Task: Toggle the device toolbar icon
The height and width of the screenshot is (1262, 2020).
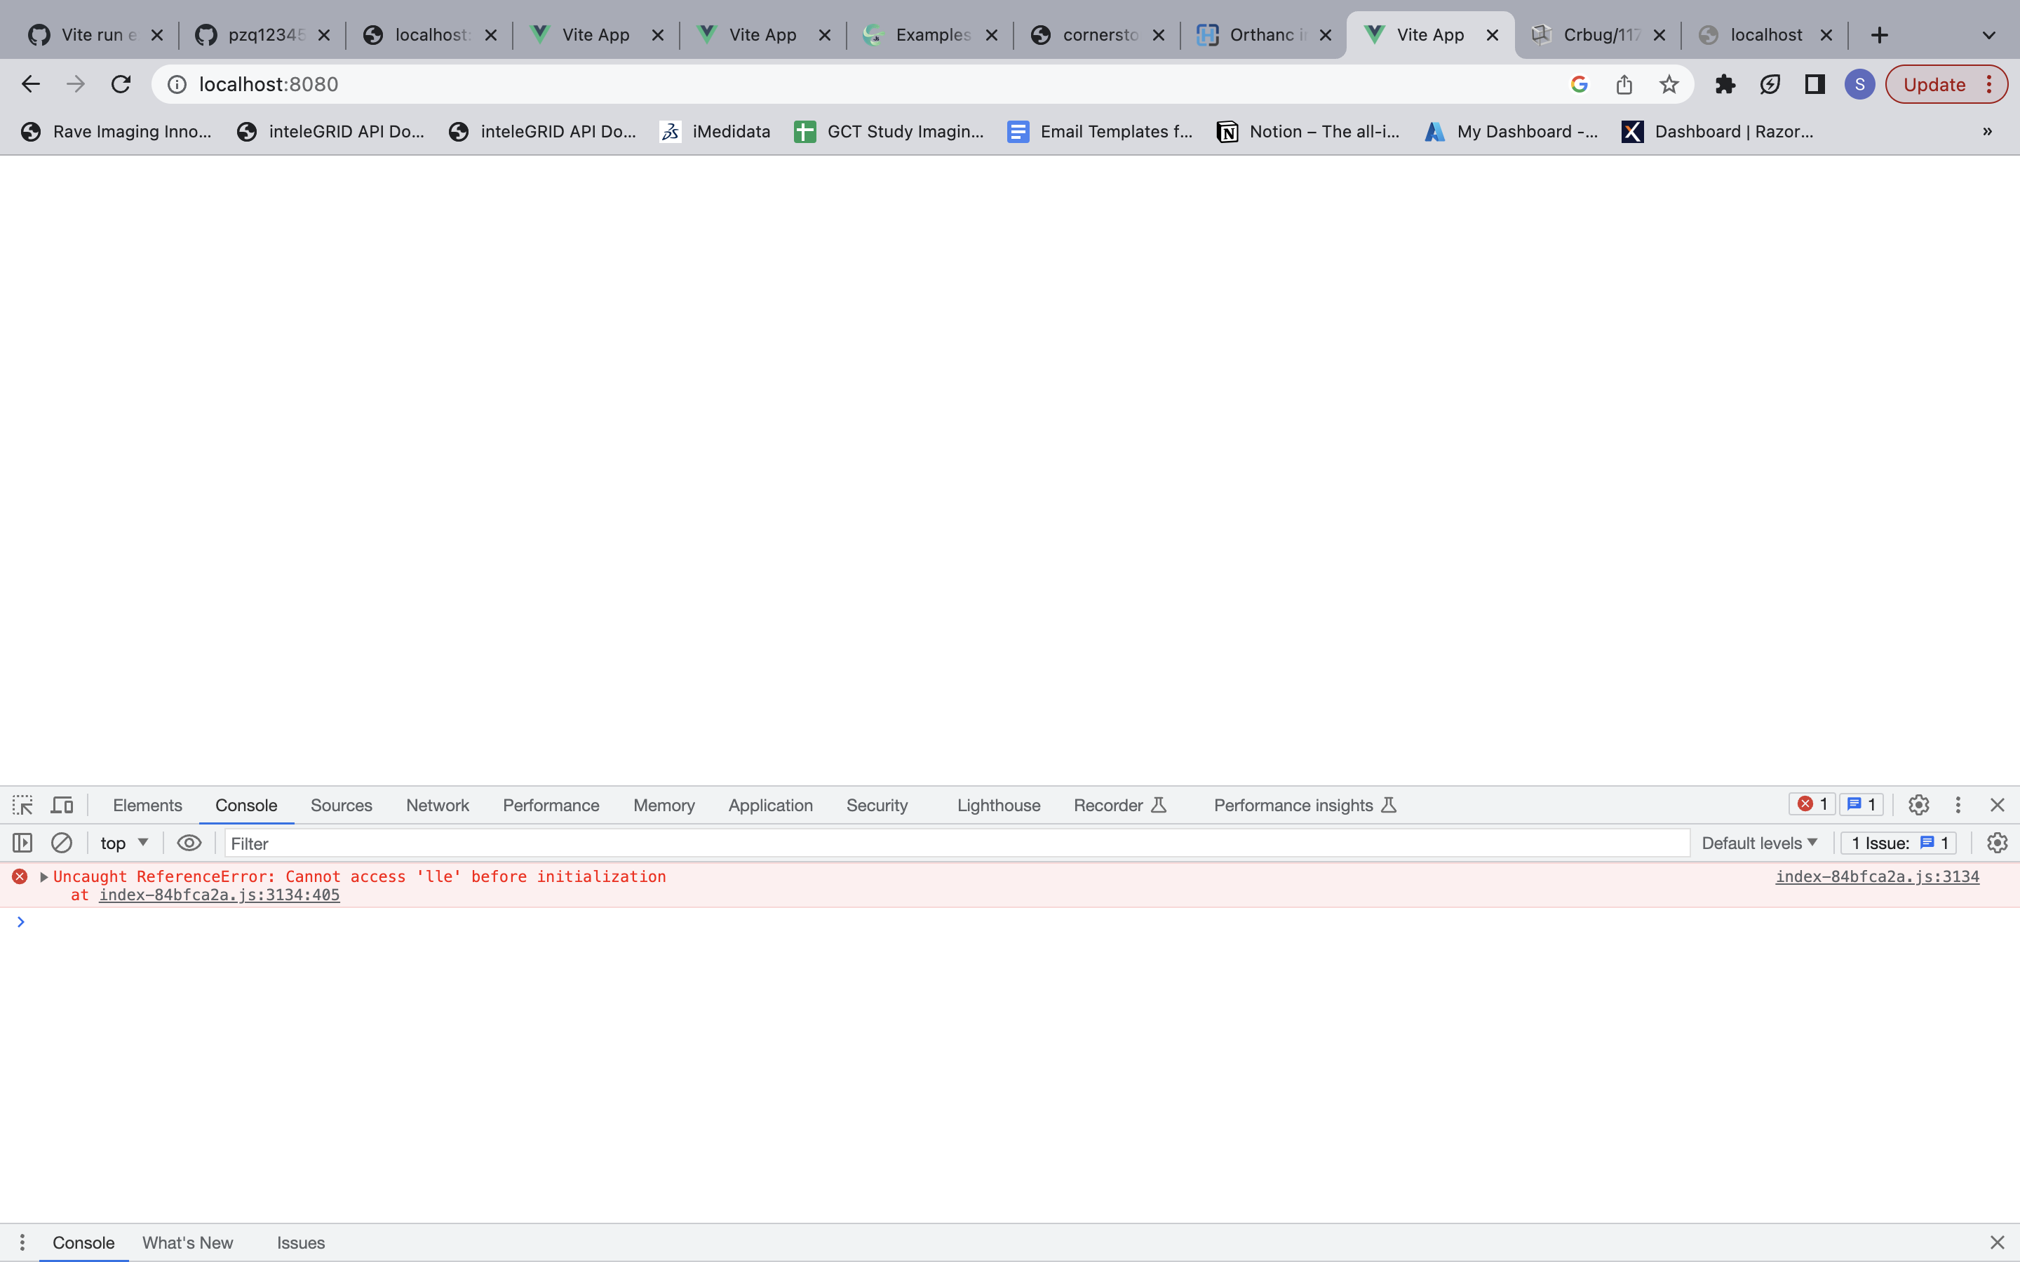Action: tap(62, 805)
